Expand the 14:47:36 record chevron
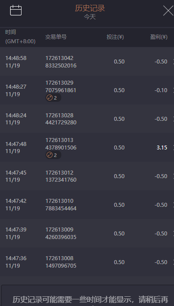Viewport: 174px width, 306px height. click(173, 262)
